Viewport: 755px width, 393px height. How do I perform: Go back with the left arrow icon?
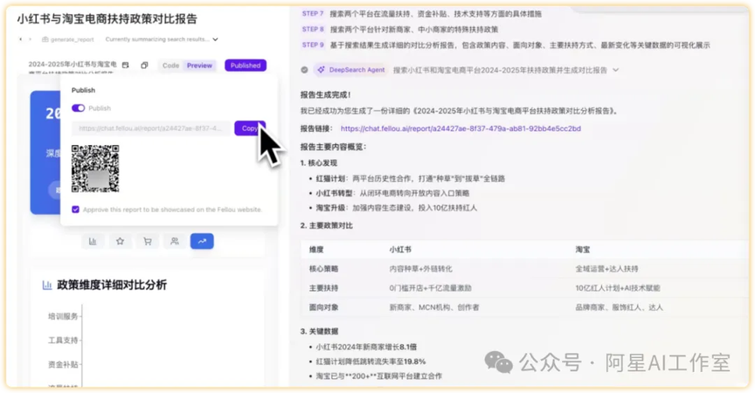coord(20,39)
